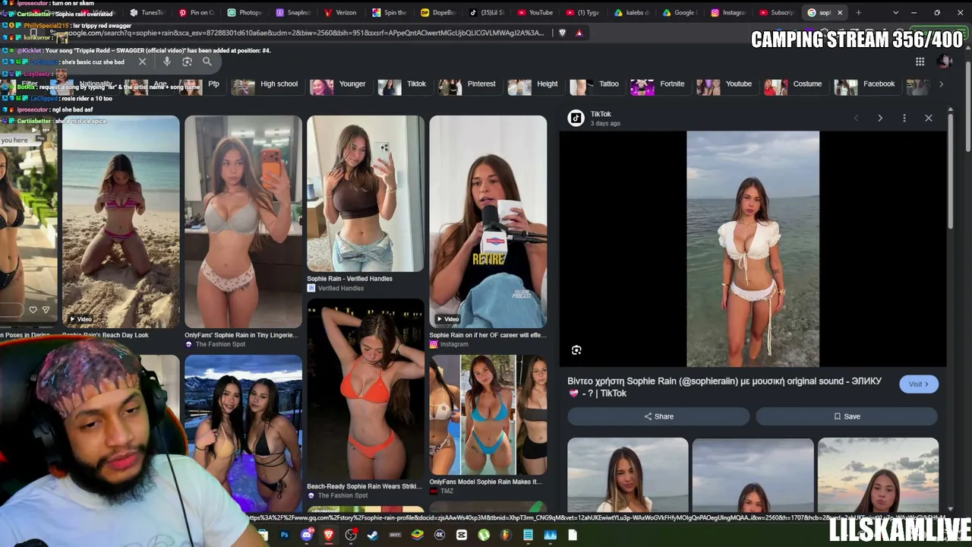Click the browser address bar URL

click(304, 33)
